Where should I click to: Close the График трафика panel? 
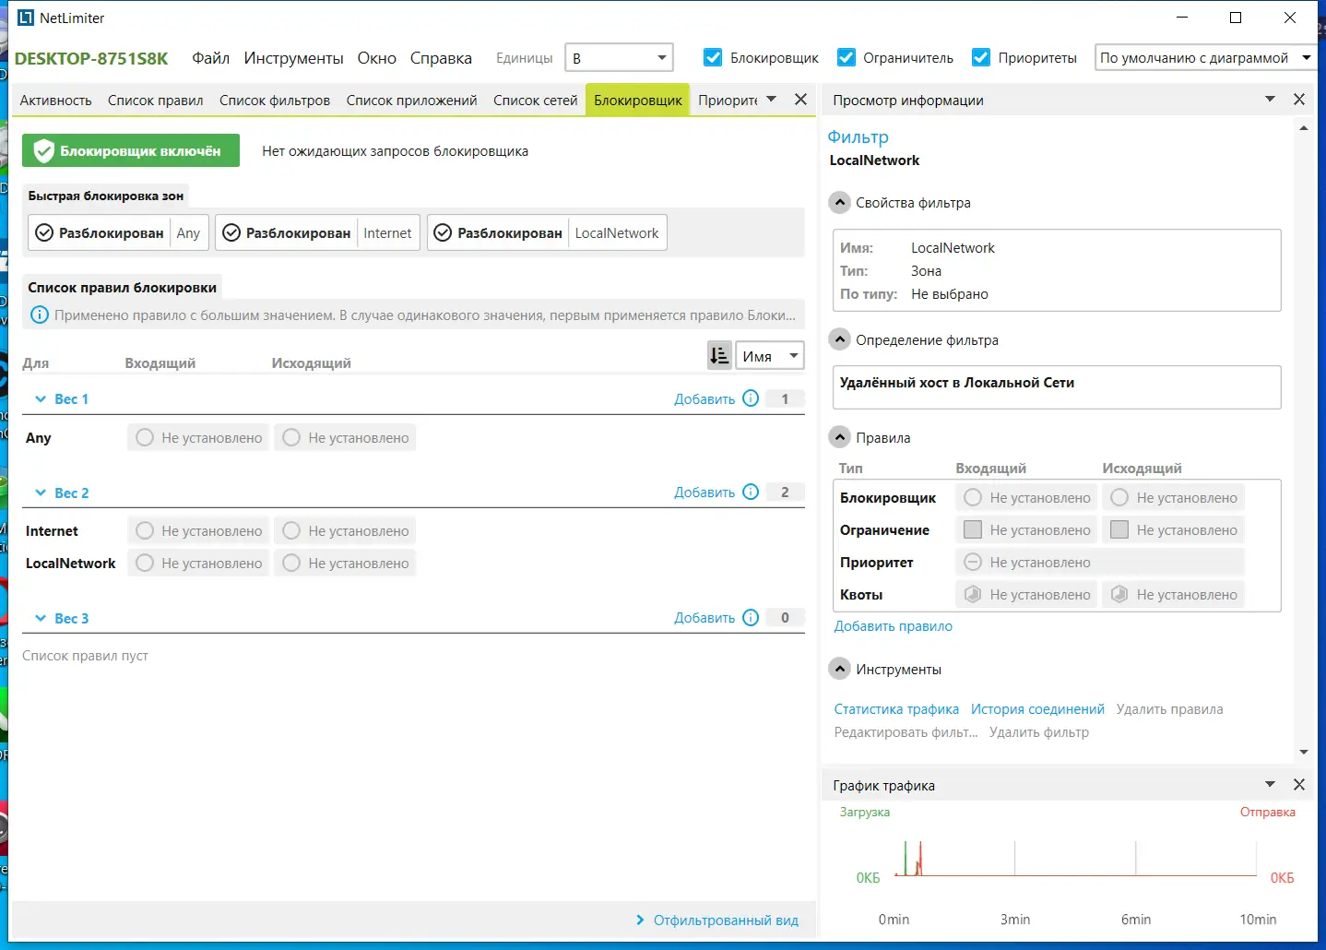tap(1299, 784)
